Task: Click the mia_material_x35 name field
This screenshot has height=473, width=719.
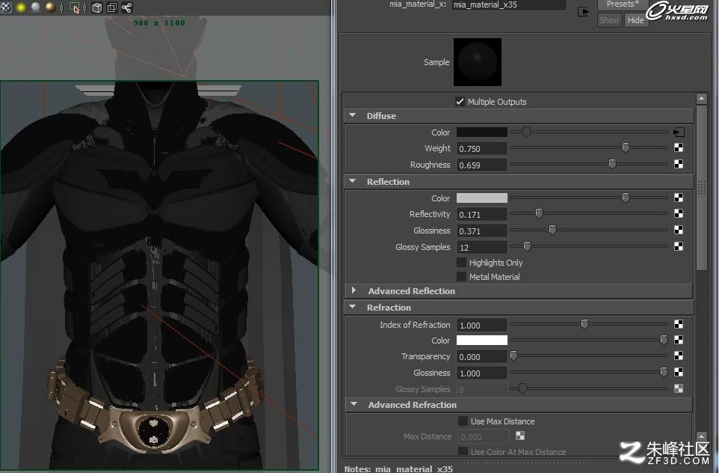Action: click(x=508, y=4)
